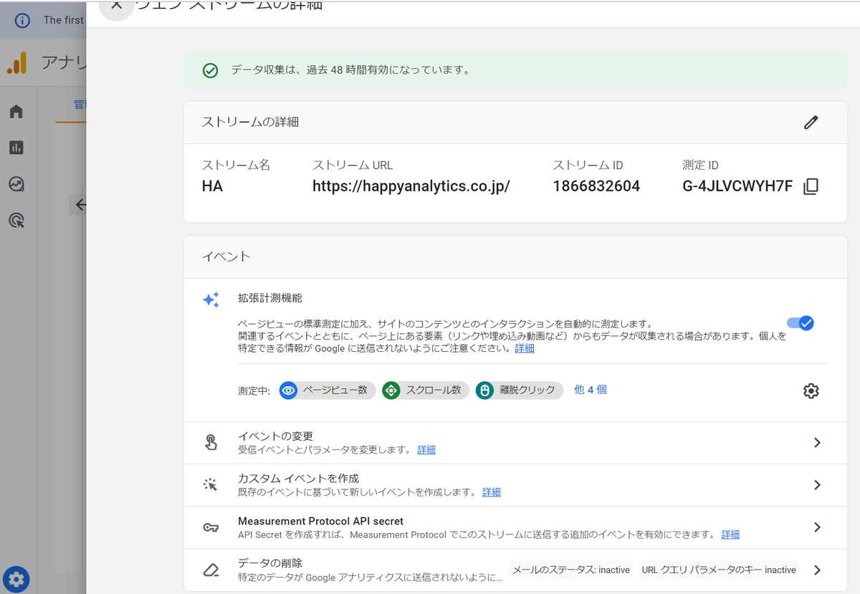Open enhanced measurement settings via the gear icon
The image size is (860, 594).
pos(811,391)
